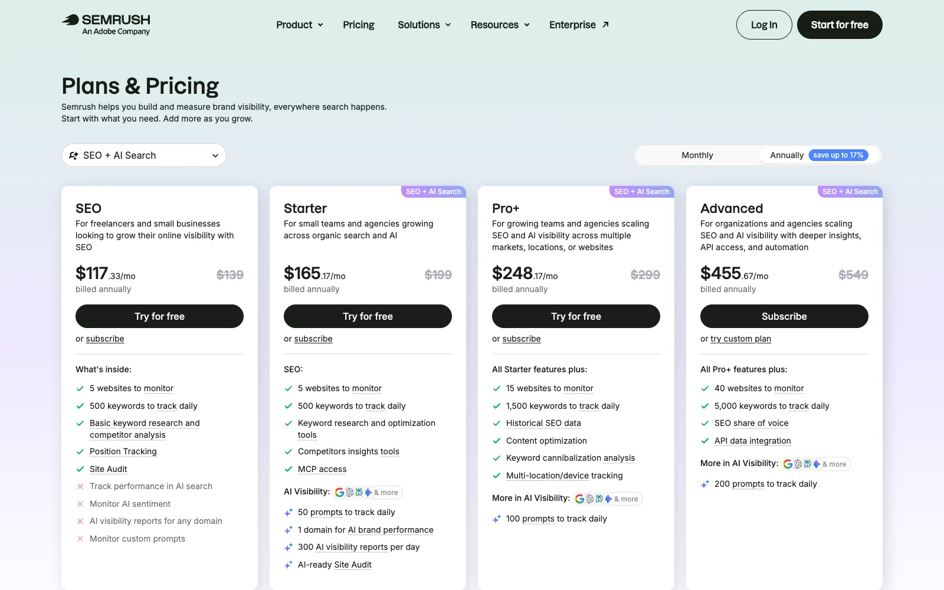The width and height of the screenshot is (944, 590).
Task: Click the Enterprise external-link arrow icon
Action: pyautogui.click(x=605, y=25)
